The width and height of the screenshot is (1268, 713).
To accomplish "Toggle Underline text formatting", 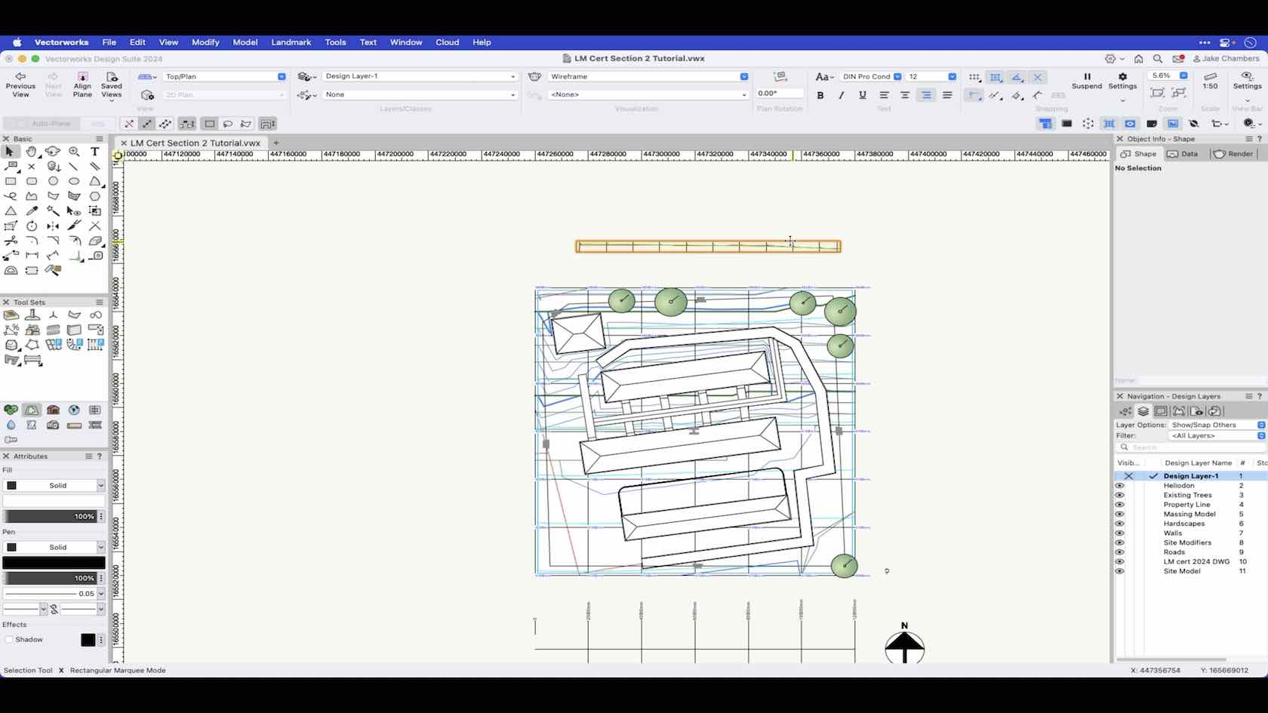I will 863,95.
